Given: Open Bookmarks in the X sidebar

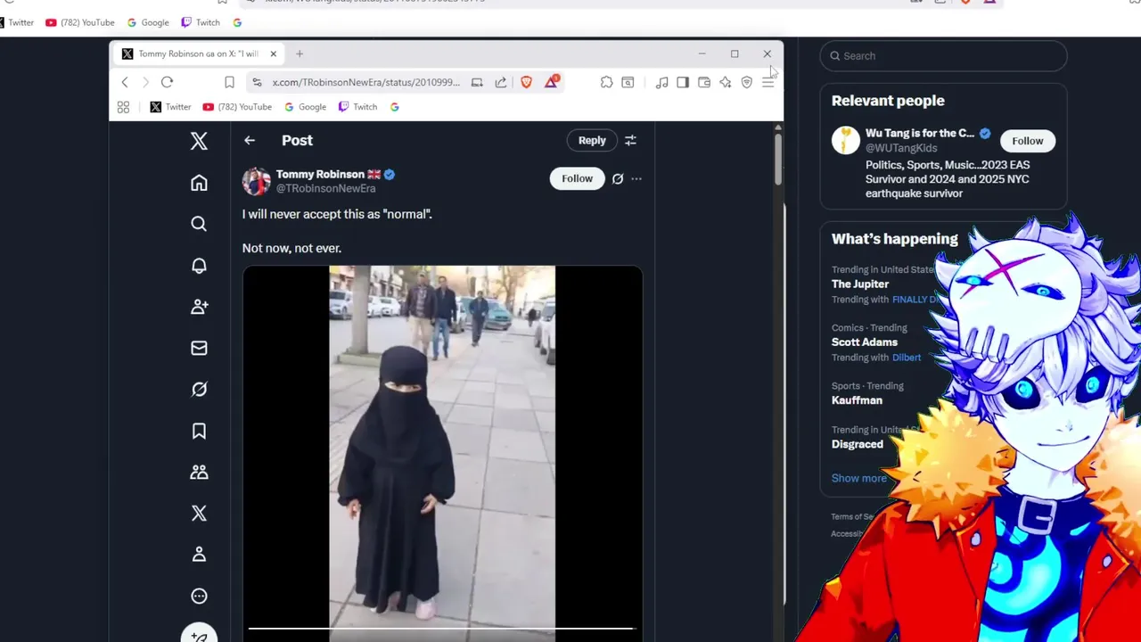Looking at the screenshot, I should (199, 432).
